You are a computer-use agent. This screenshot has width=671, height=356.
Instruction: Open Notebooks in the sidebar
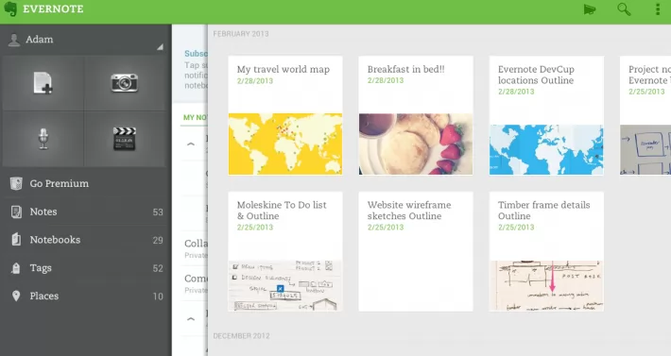tap(86, 240)
